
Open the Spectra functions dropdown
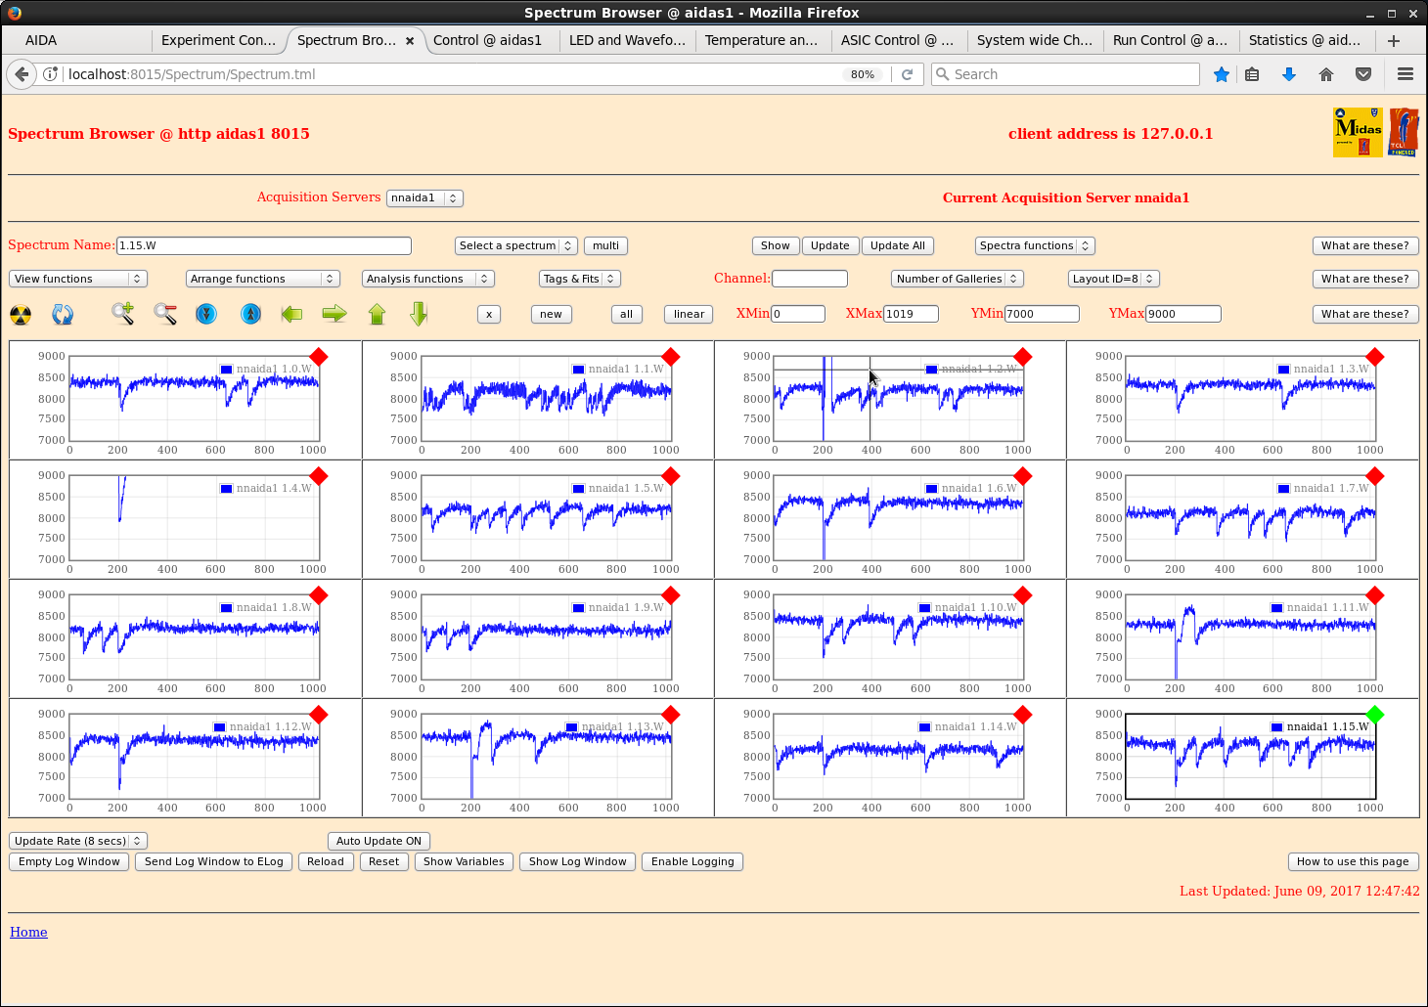tap(1035, 245)
